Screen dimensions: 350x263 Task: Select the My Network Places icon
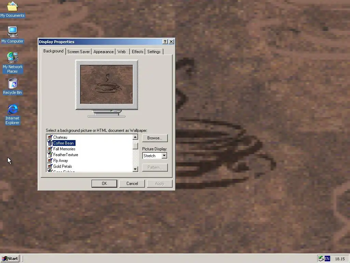point(12,63)
